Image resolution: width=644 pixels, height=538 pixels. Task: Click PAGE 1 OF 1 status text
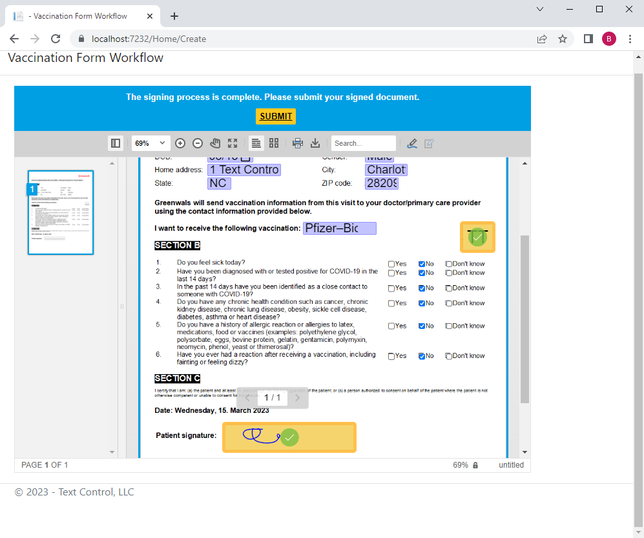coord(45,465)
